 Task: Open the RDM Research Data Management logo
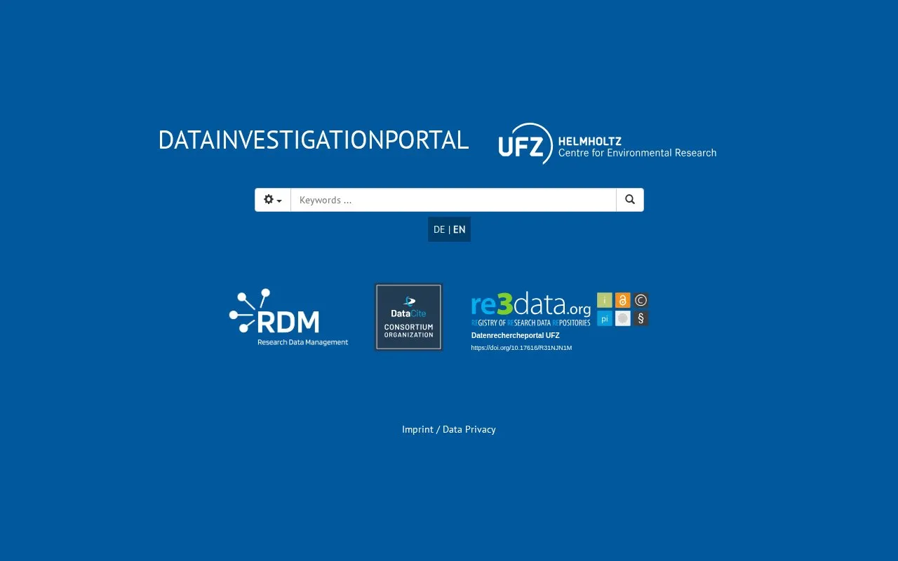pyautogui.click(x=288, y=317)
